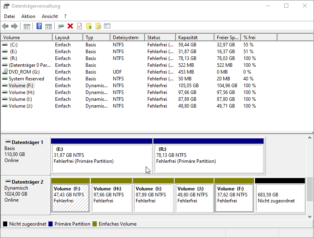The height and width of the screenshot is (238, 314).
Task: Click the forward arrow toolbar icon
Action: pos(14,26)
